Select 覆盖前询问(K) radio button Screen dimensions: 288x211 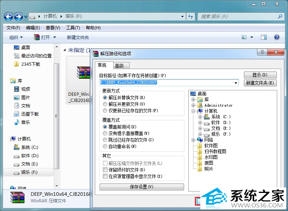[105, 127]
